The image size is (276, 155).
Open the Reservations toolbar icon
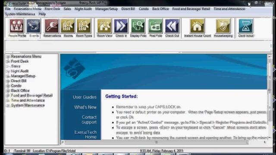[x=52, y=26]
